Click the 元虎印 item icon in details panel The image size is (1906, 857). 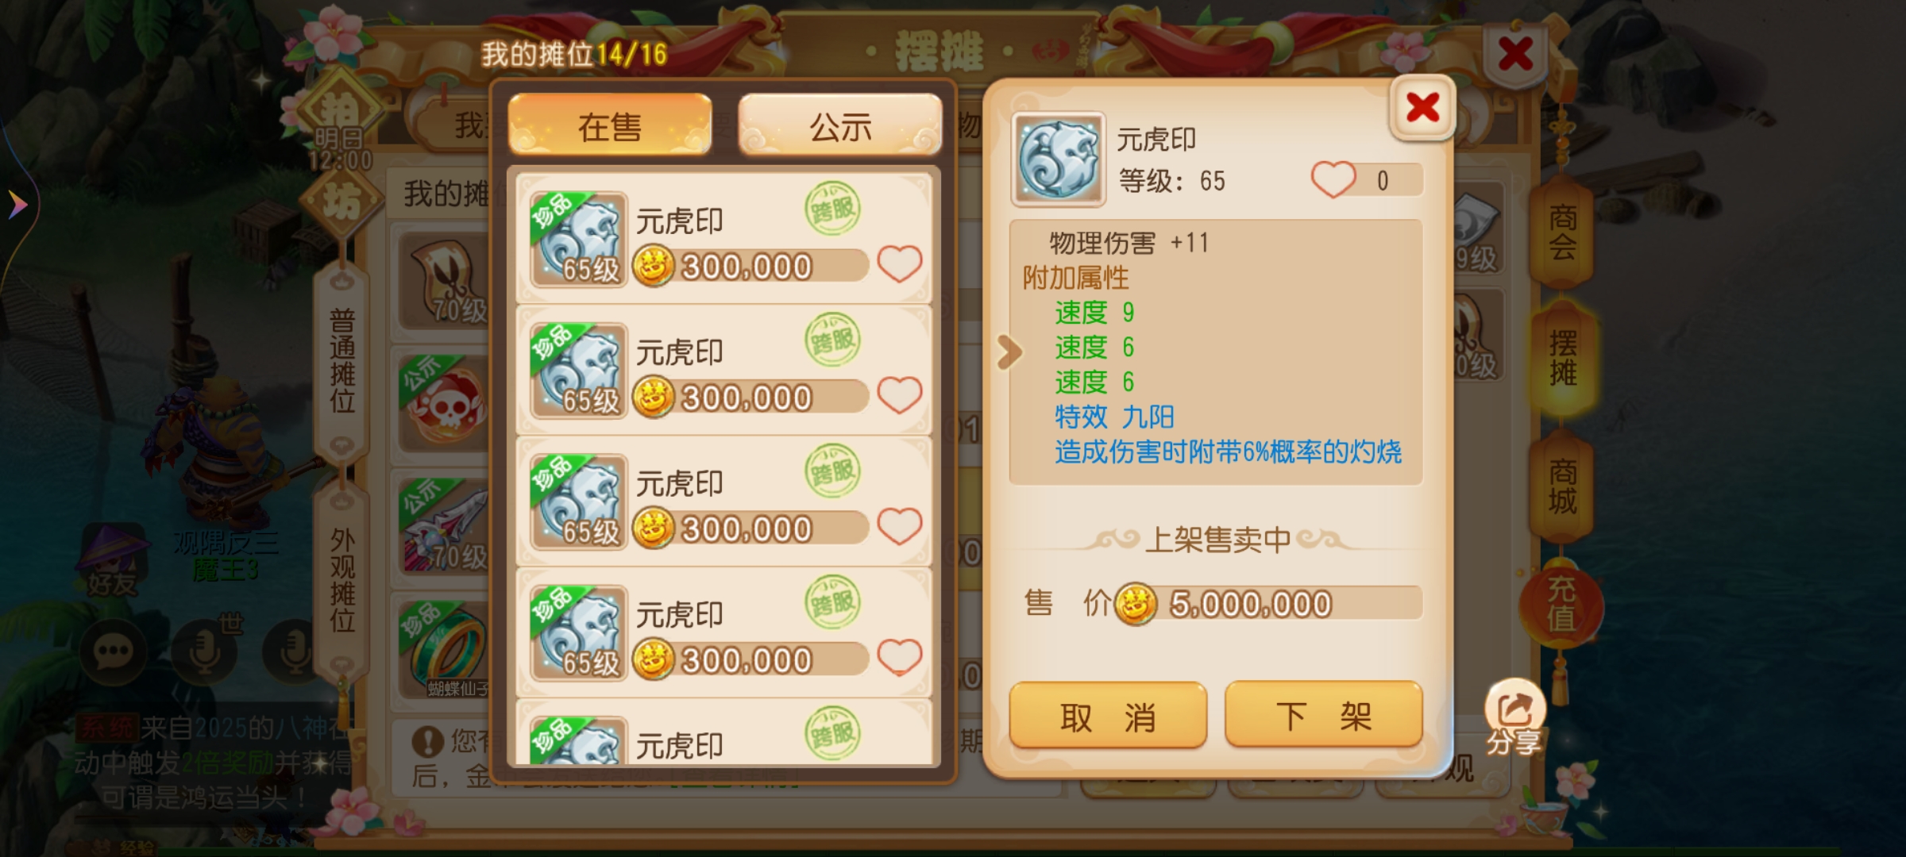pos(1058,159)
